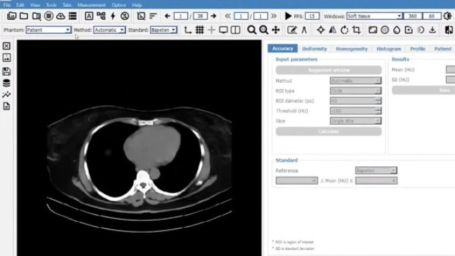The height and width of the screenshot is (256, 455).
Task: Open the Method dropdown in Input parameters
Action: (356, 81)
